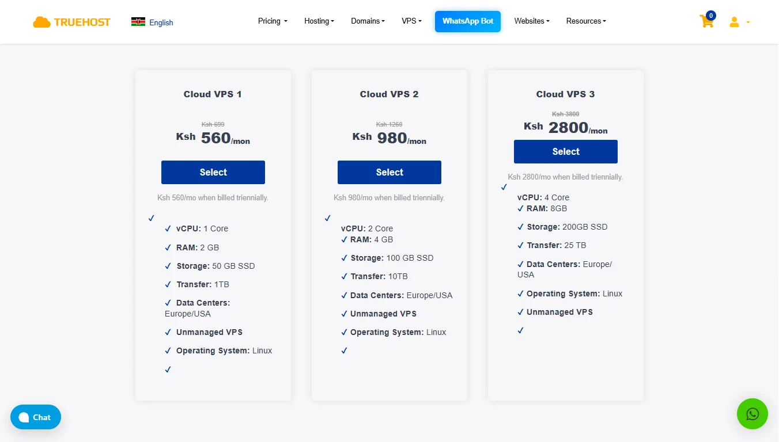Click the Cloud VPS 2 heading

point(389,94)
